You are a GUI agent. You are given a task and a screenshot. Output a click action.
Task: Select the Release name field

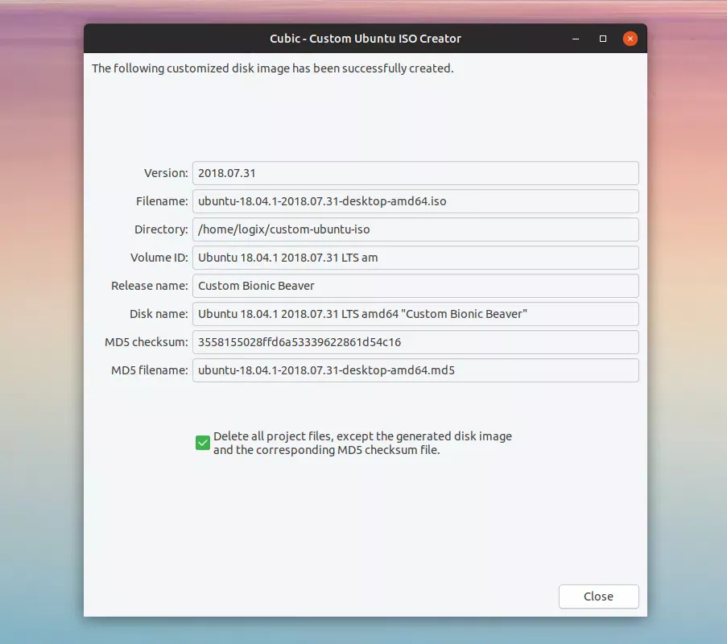[415, 285]
